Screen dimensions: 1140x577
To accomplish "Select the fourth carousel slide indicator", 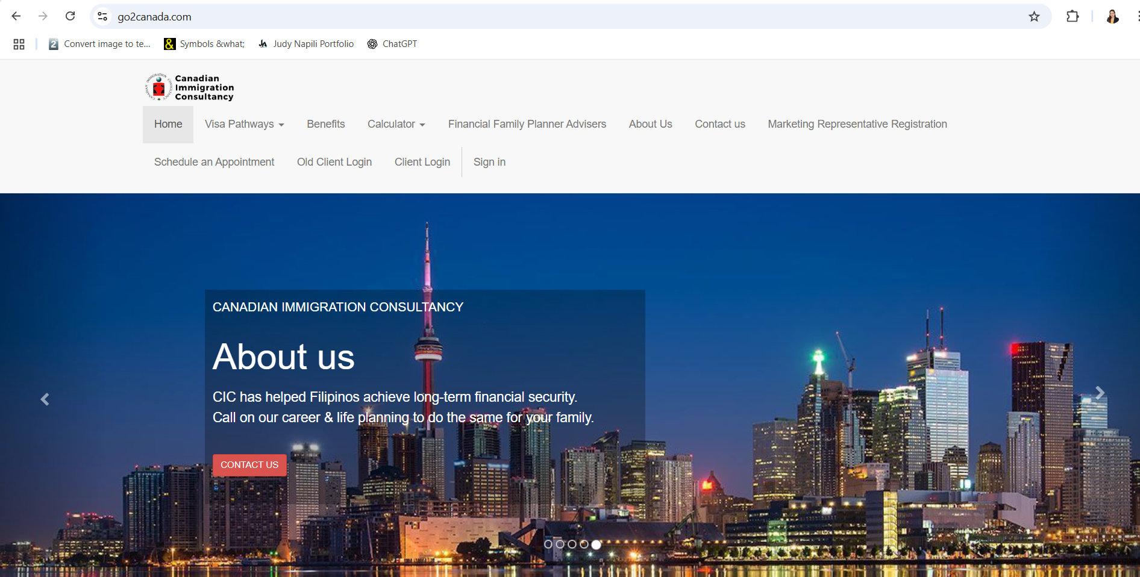I will pos(584,544).
